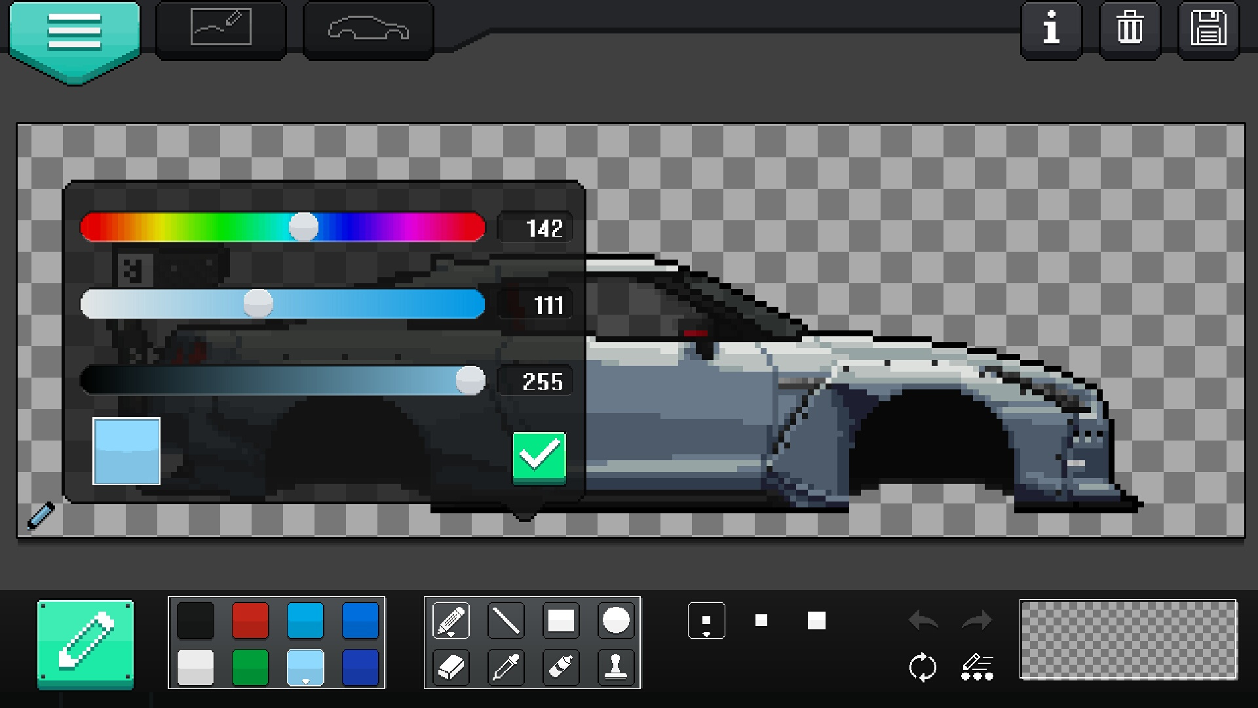Confirm the color with green checkmark
This screenshot has width=1258, height=708.
click(x=539, y=458)
